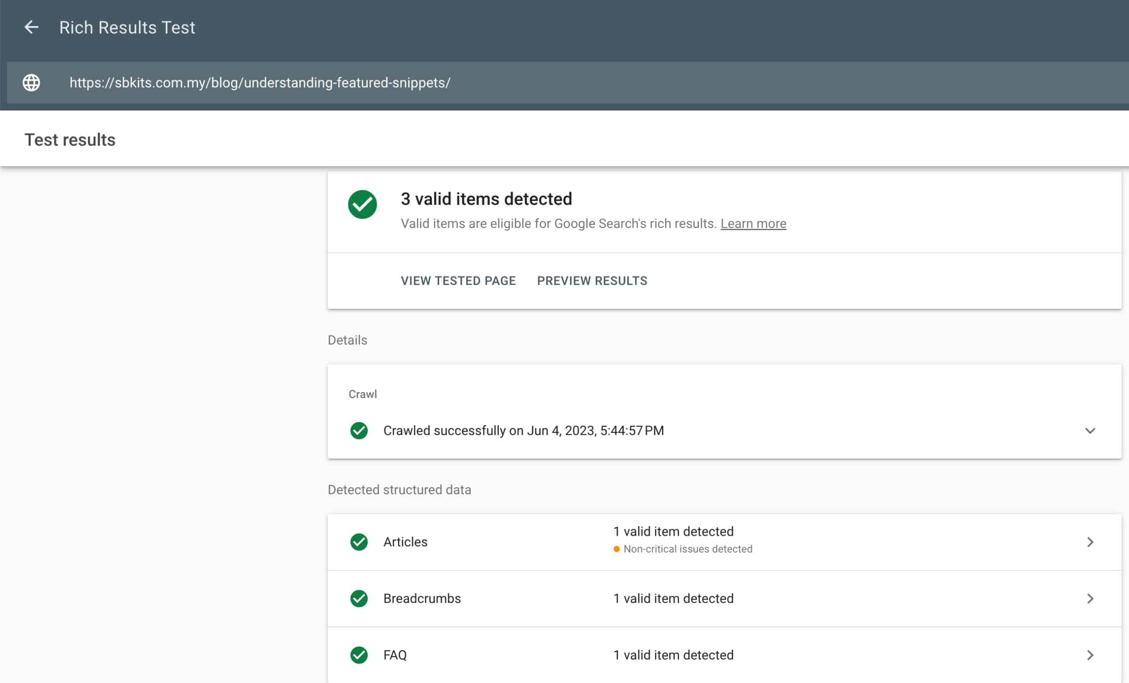Click the Rich Results Test title

point(127,27)
